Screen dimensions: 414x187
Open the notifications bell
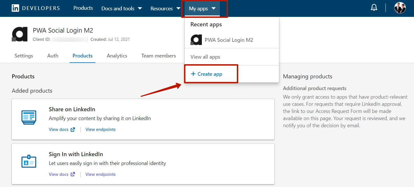(374, 8)
